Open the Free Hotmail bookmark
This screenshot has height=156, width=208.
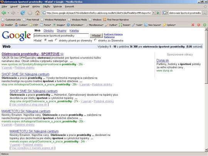coord(31,20)
